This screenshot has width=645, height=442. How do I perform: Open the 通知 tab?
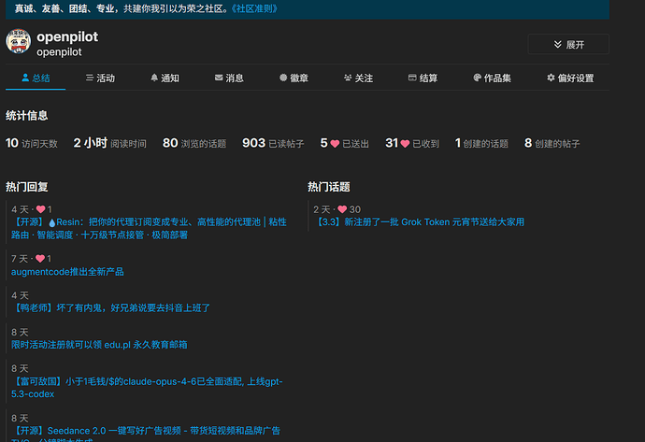[165, 78]
